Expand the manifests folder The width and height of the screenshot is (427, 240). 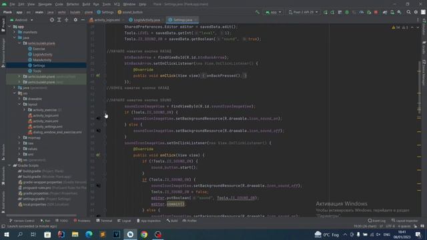(x=15, y=32)
